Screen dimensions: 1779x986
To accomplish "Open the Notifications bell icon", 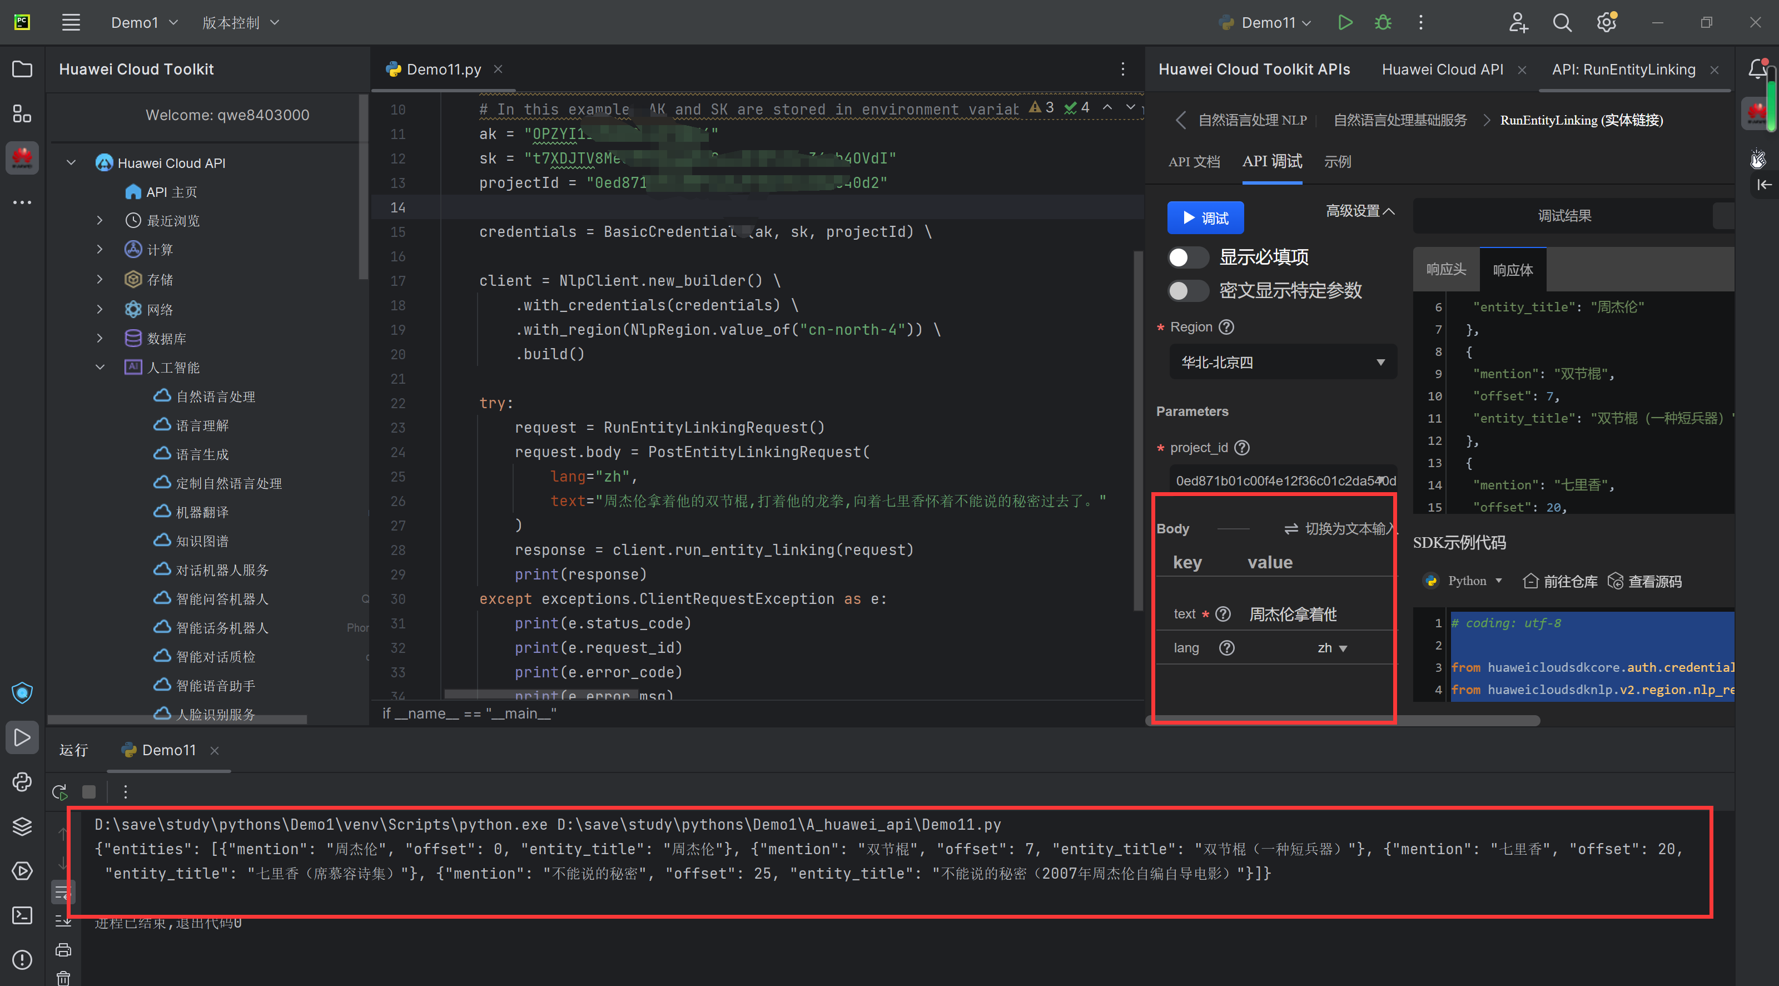I will pos(1758,69).
